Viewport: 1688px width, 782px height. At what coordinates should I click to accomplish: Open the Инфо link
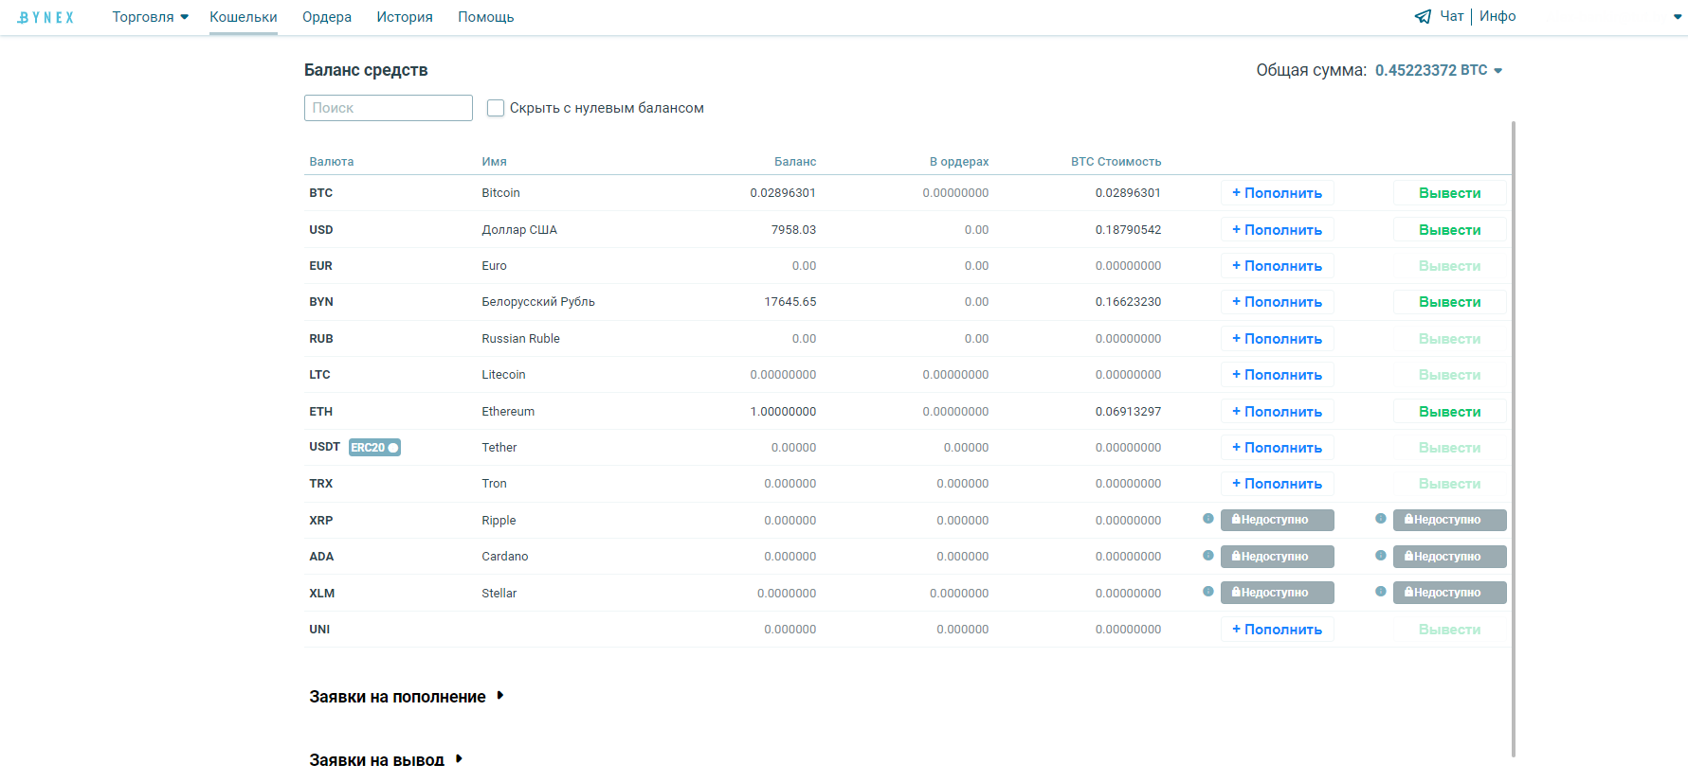(x=1497, y=16)
